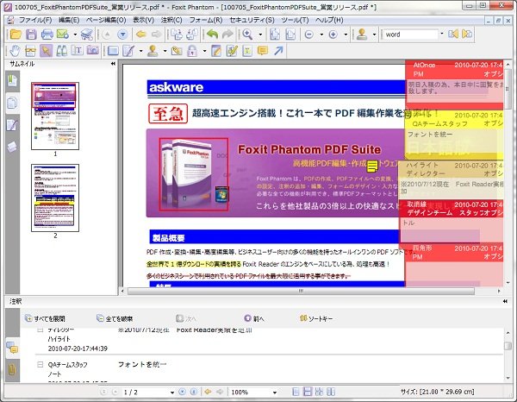Zoom in with the plus circle icon
The image size is (517, 402).
click(x=333, y=35)
